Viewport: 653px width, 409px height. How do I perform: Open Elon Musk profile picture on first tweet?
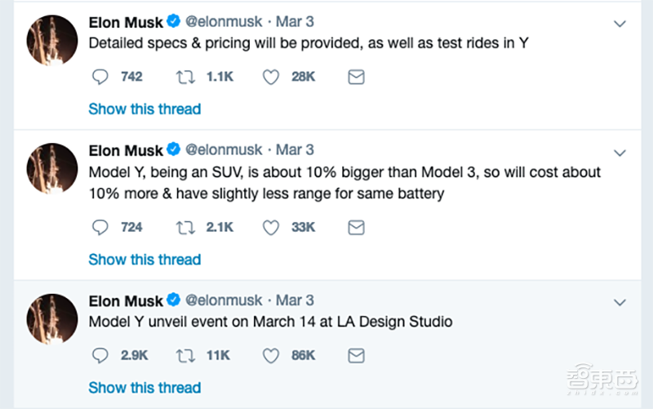[52, 41]
